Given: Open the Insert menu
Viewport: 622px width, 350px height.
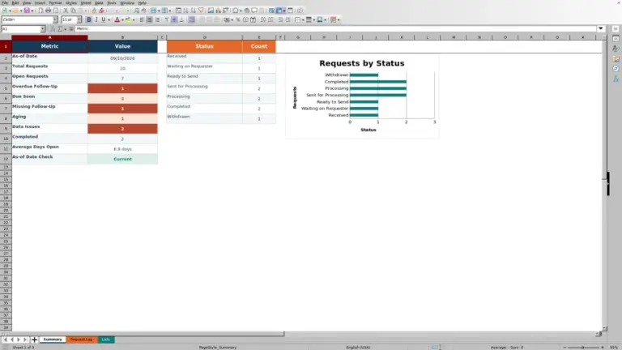Looking at the screenshot, I should click(40, 2).
